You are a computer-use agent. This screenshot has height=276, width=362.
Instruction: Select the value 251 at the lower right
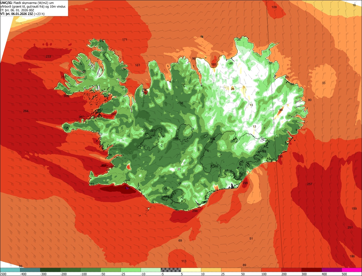coord(350,227)
